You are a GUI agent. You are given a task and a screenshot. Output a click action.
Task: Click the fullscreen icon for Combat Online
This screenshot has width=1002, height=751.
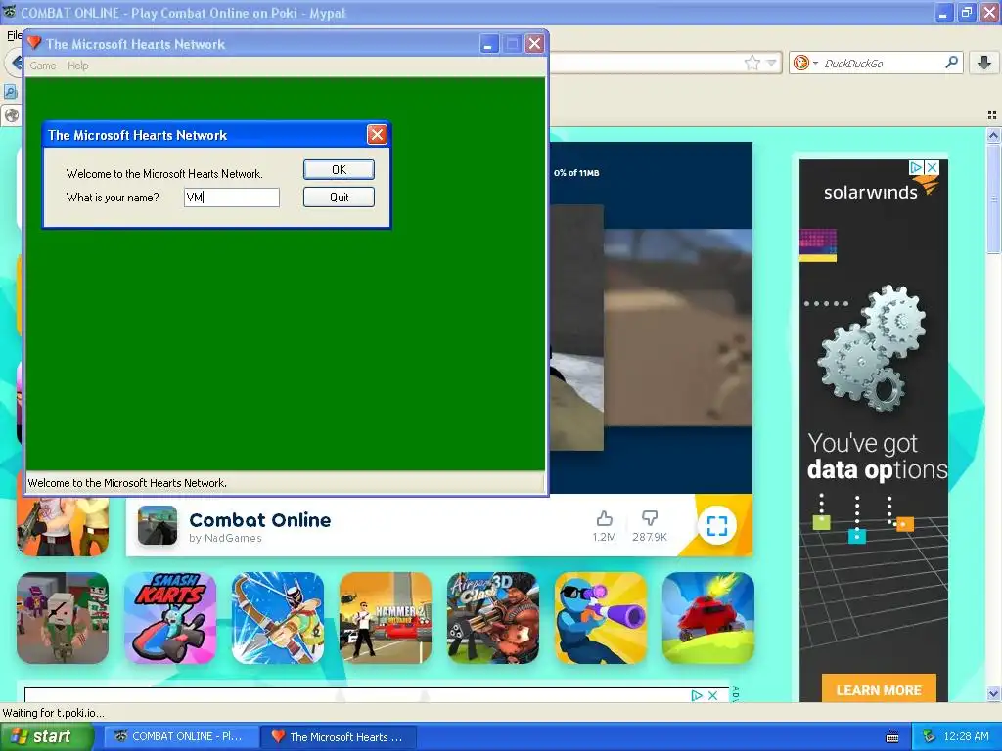click(717, 525)
